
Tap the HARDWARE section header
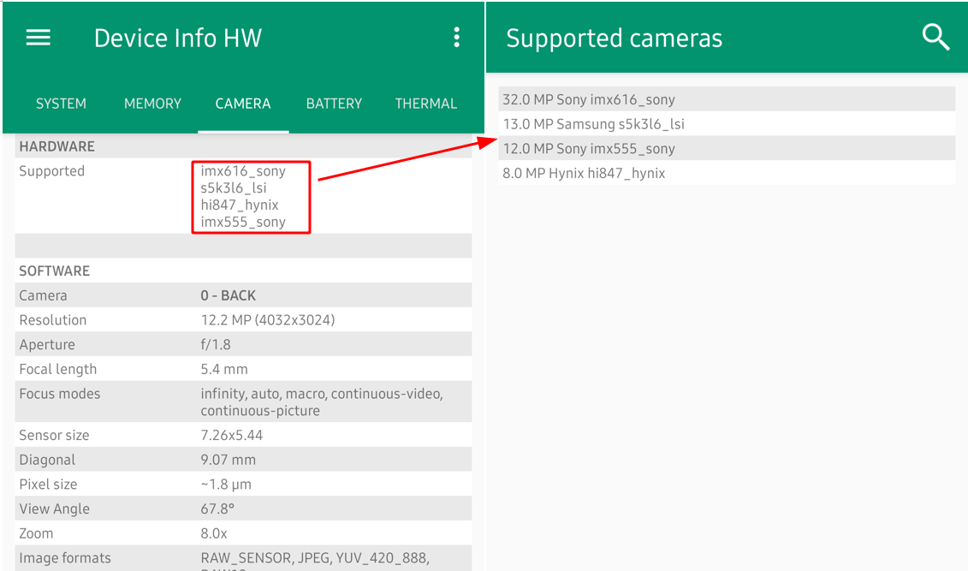56,146
